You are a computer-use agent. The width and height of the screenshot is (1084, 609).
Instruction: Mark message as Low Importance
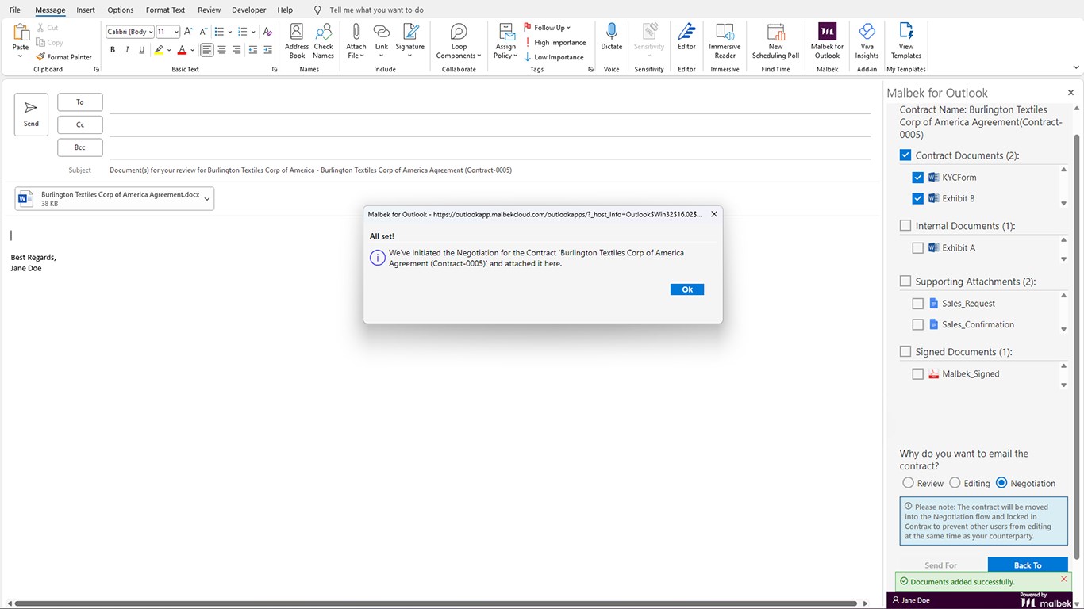pos(554,57)
